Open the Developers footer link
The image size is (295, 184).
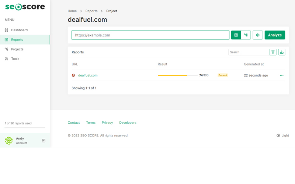(x=128, y=123)
